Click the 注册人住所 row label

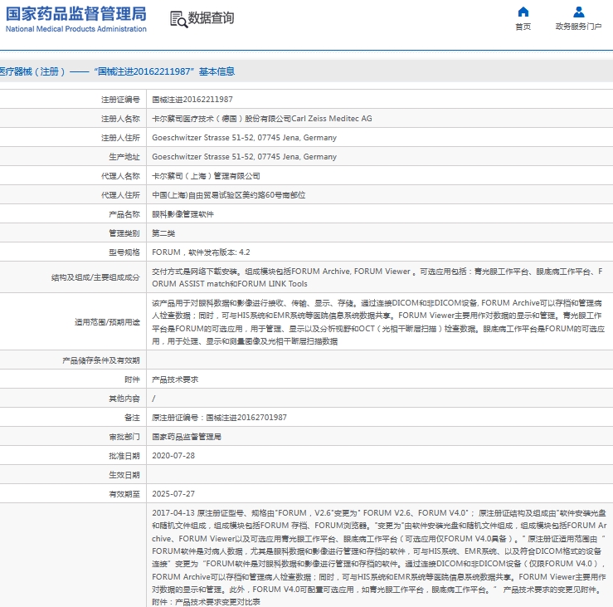coord(120,138)
